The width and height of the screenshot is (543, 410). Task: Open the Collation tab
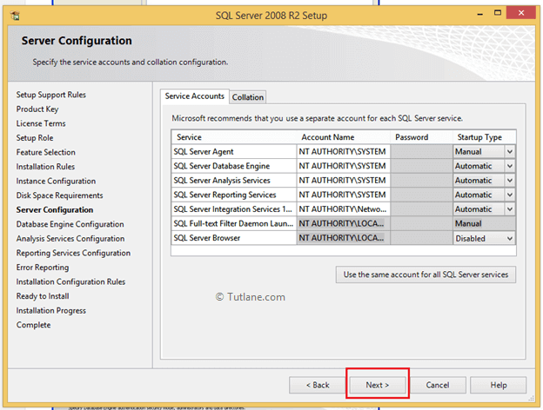[248, 97]
